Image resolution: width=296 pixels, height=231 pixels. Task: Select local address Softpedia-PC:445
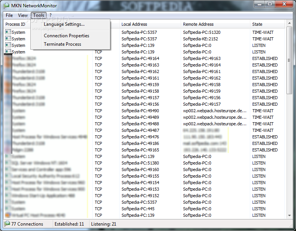point(138,209)
